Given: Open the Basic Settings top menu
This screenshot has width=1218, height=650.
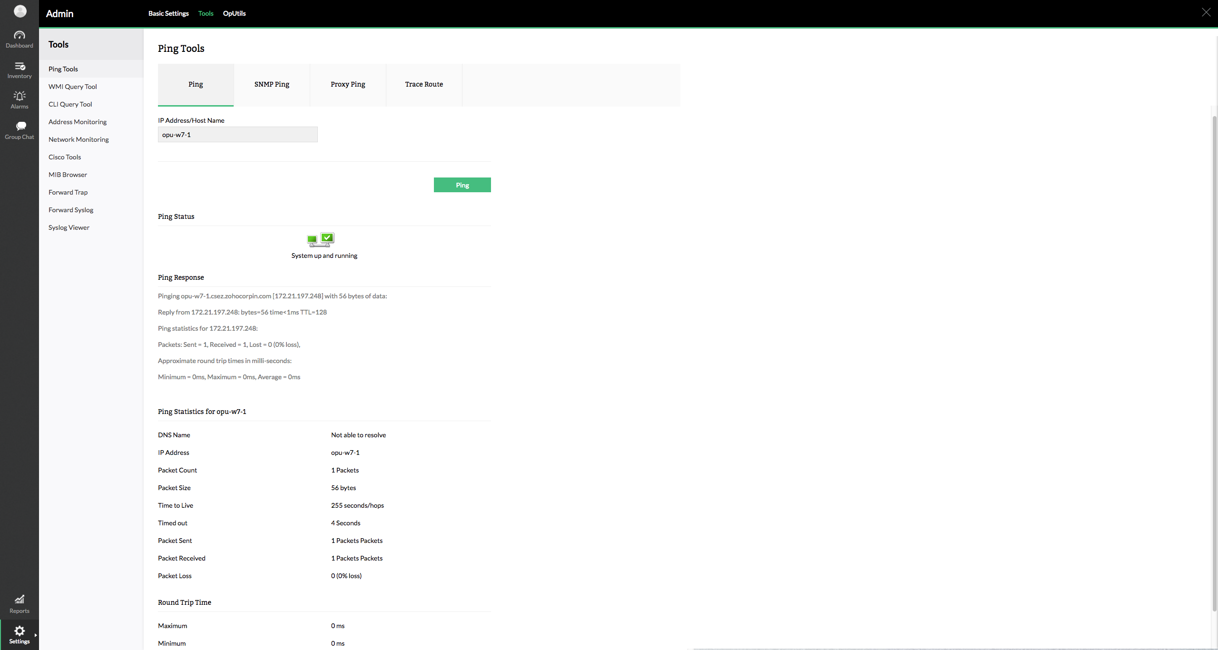Looking at the screenshot, I should pos(168,13).
